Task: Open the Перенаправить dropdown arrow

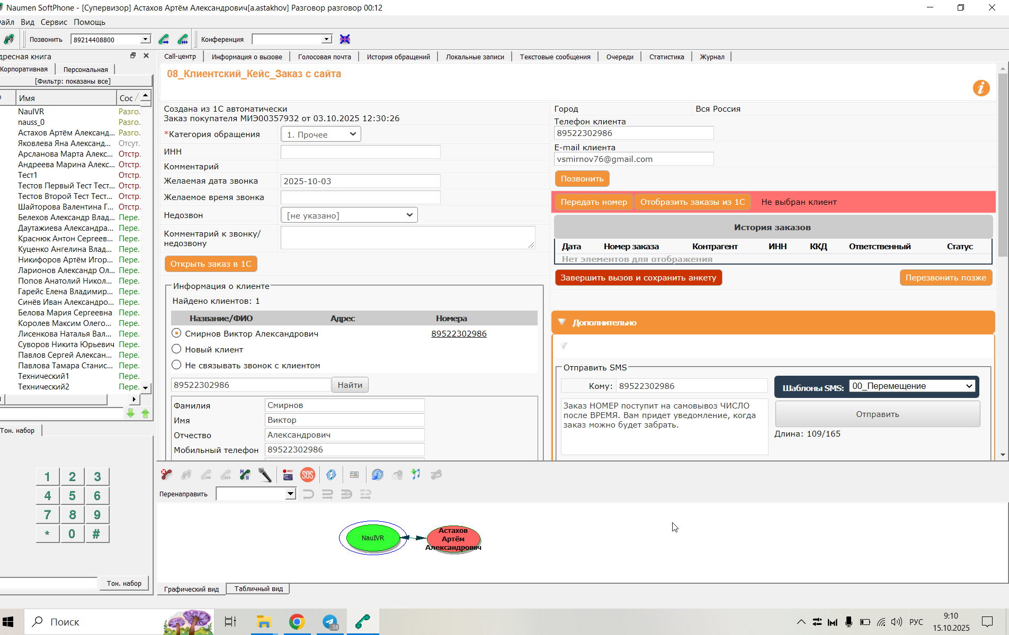Action: [x=290, y=494]
